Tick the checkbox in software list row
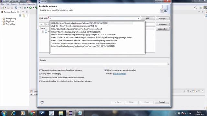This screenshot has height=116, width=207. pos(43,32)
